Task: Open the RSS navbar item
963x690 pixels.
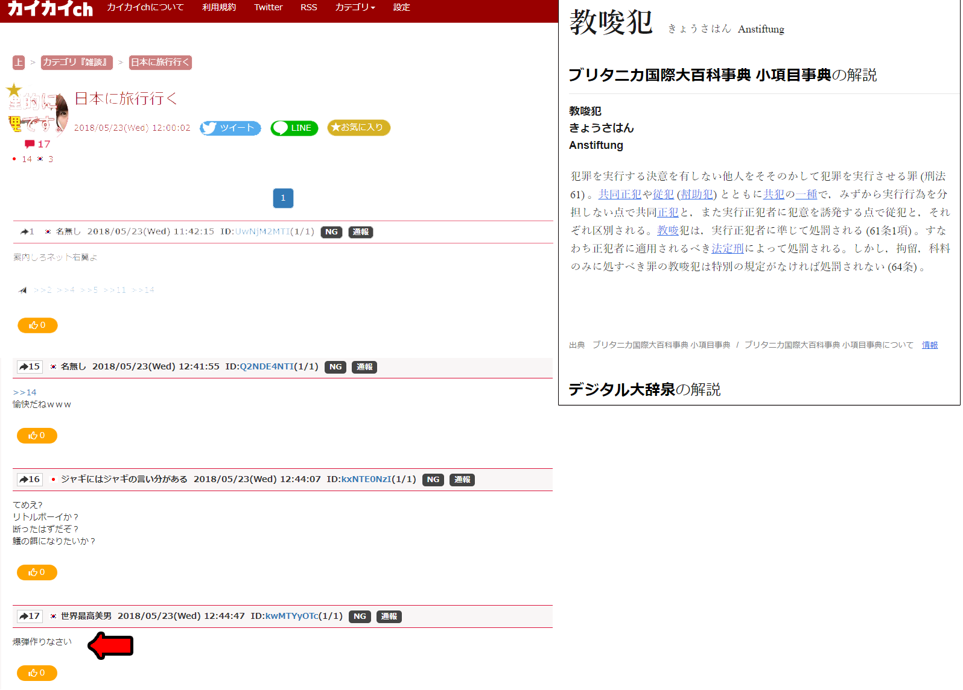Action: point(308,7)
